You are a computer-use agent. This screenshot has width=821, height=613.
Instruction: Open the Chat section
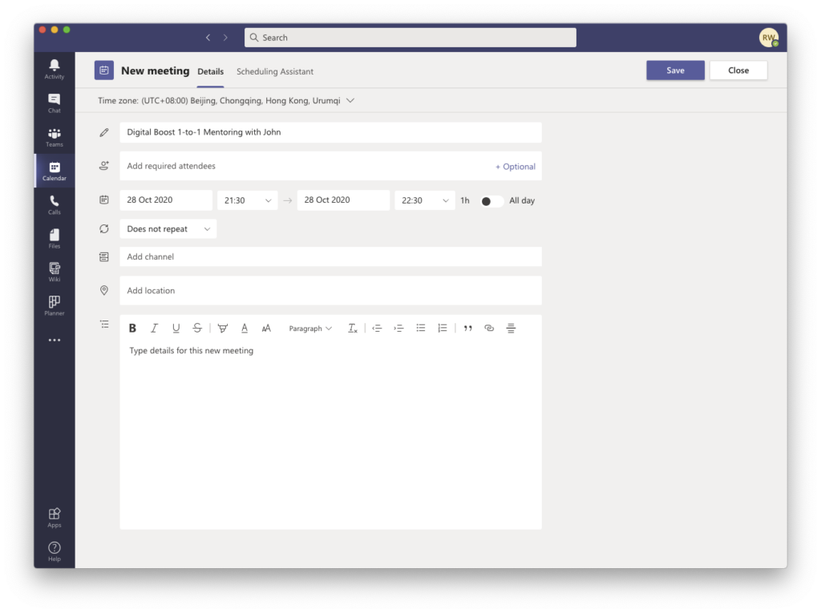click(x=54, y=103)
